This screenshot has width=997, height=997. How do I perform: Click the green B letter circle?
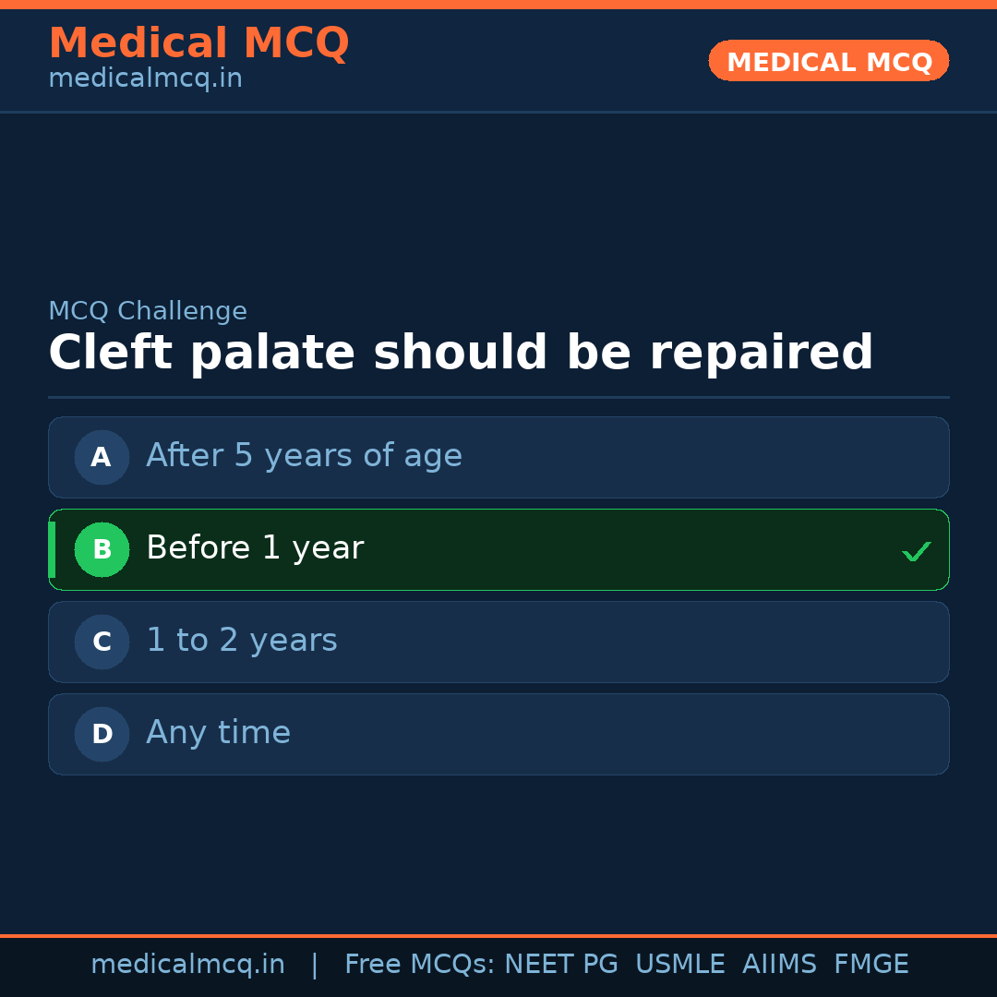(x=102, y=549)
